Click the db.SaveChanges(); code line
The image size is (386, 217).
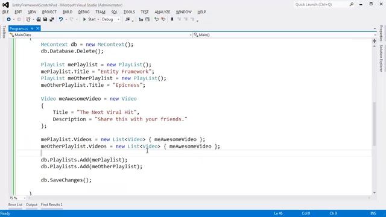click(66, 180)
